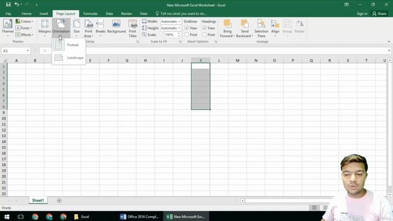The width and height of the screenshot is (393, 221).
Task: Switch to the Formulas tab
Action: tap(90, 14)
